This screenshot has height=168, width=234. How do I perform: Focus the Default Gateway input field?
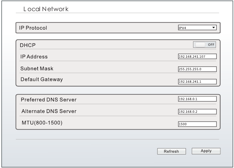pos(197,81)
